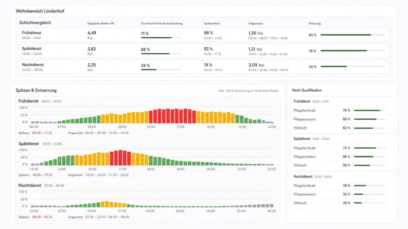408x229 pixels.
Task: Select the Nachtdienst row name in Schichtvergleich
Action: pyautogui.click(x=33, y=65)
